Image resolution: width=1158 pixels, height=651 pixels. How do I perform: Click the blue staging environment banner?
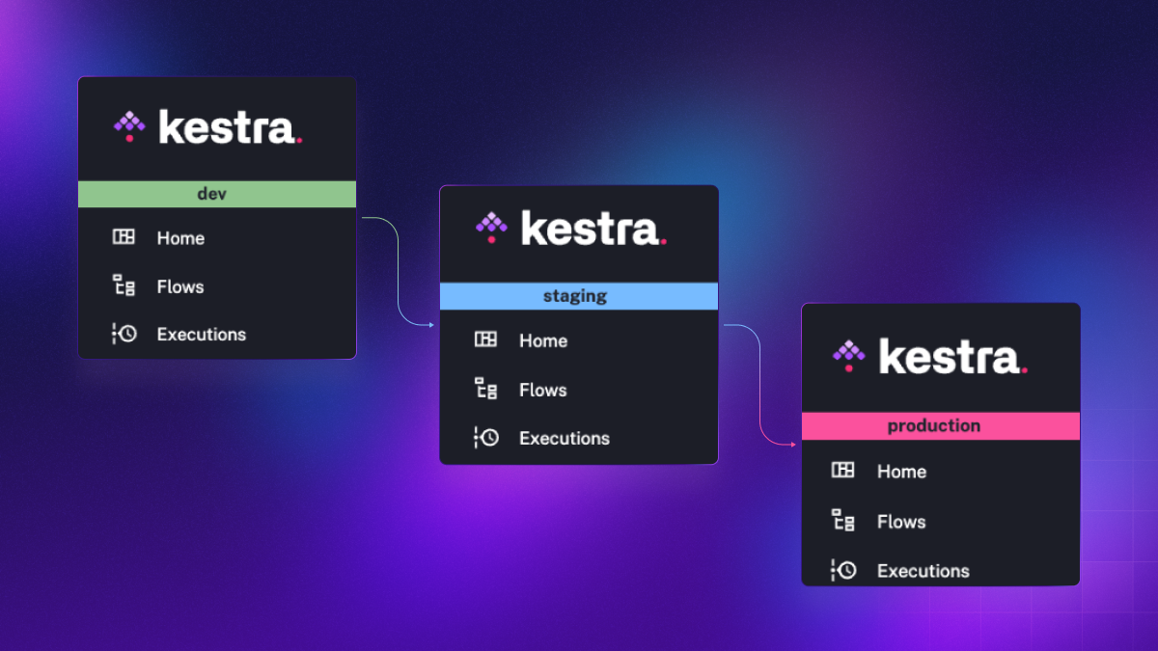pos(578,296)
